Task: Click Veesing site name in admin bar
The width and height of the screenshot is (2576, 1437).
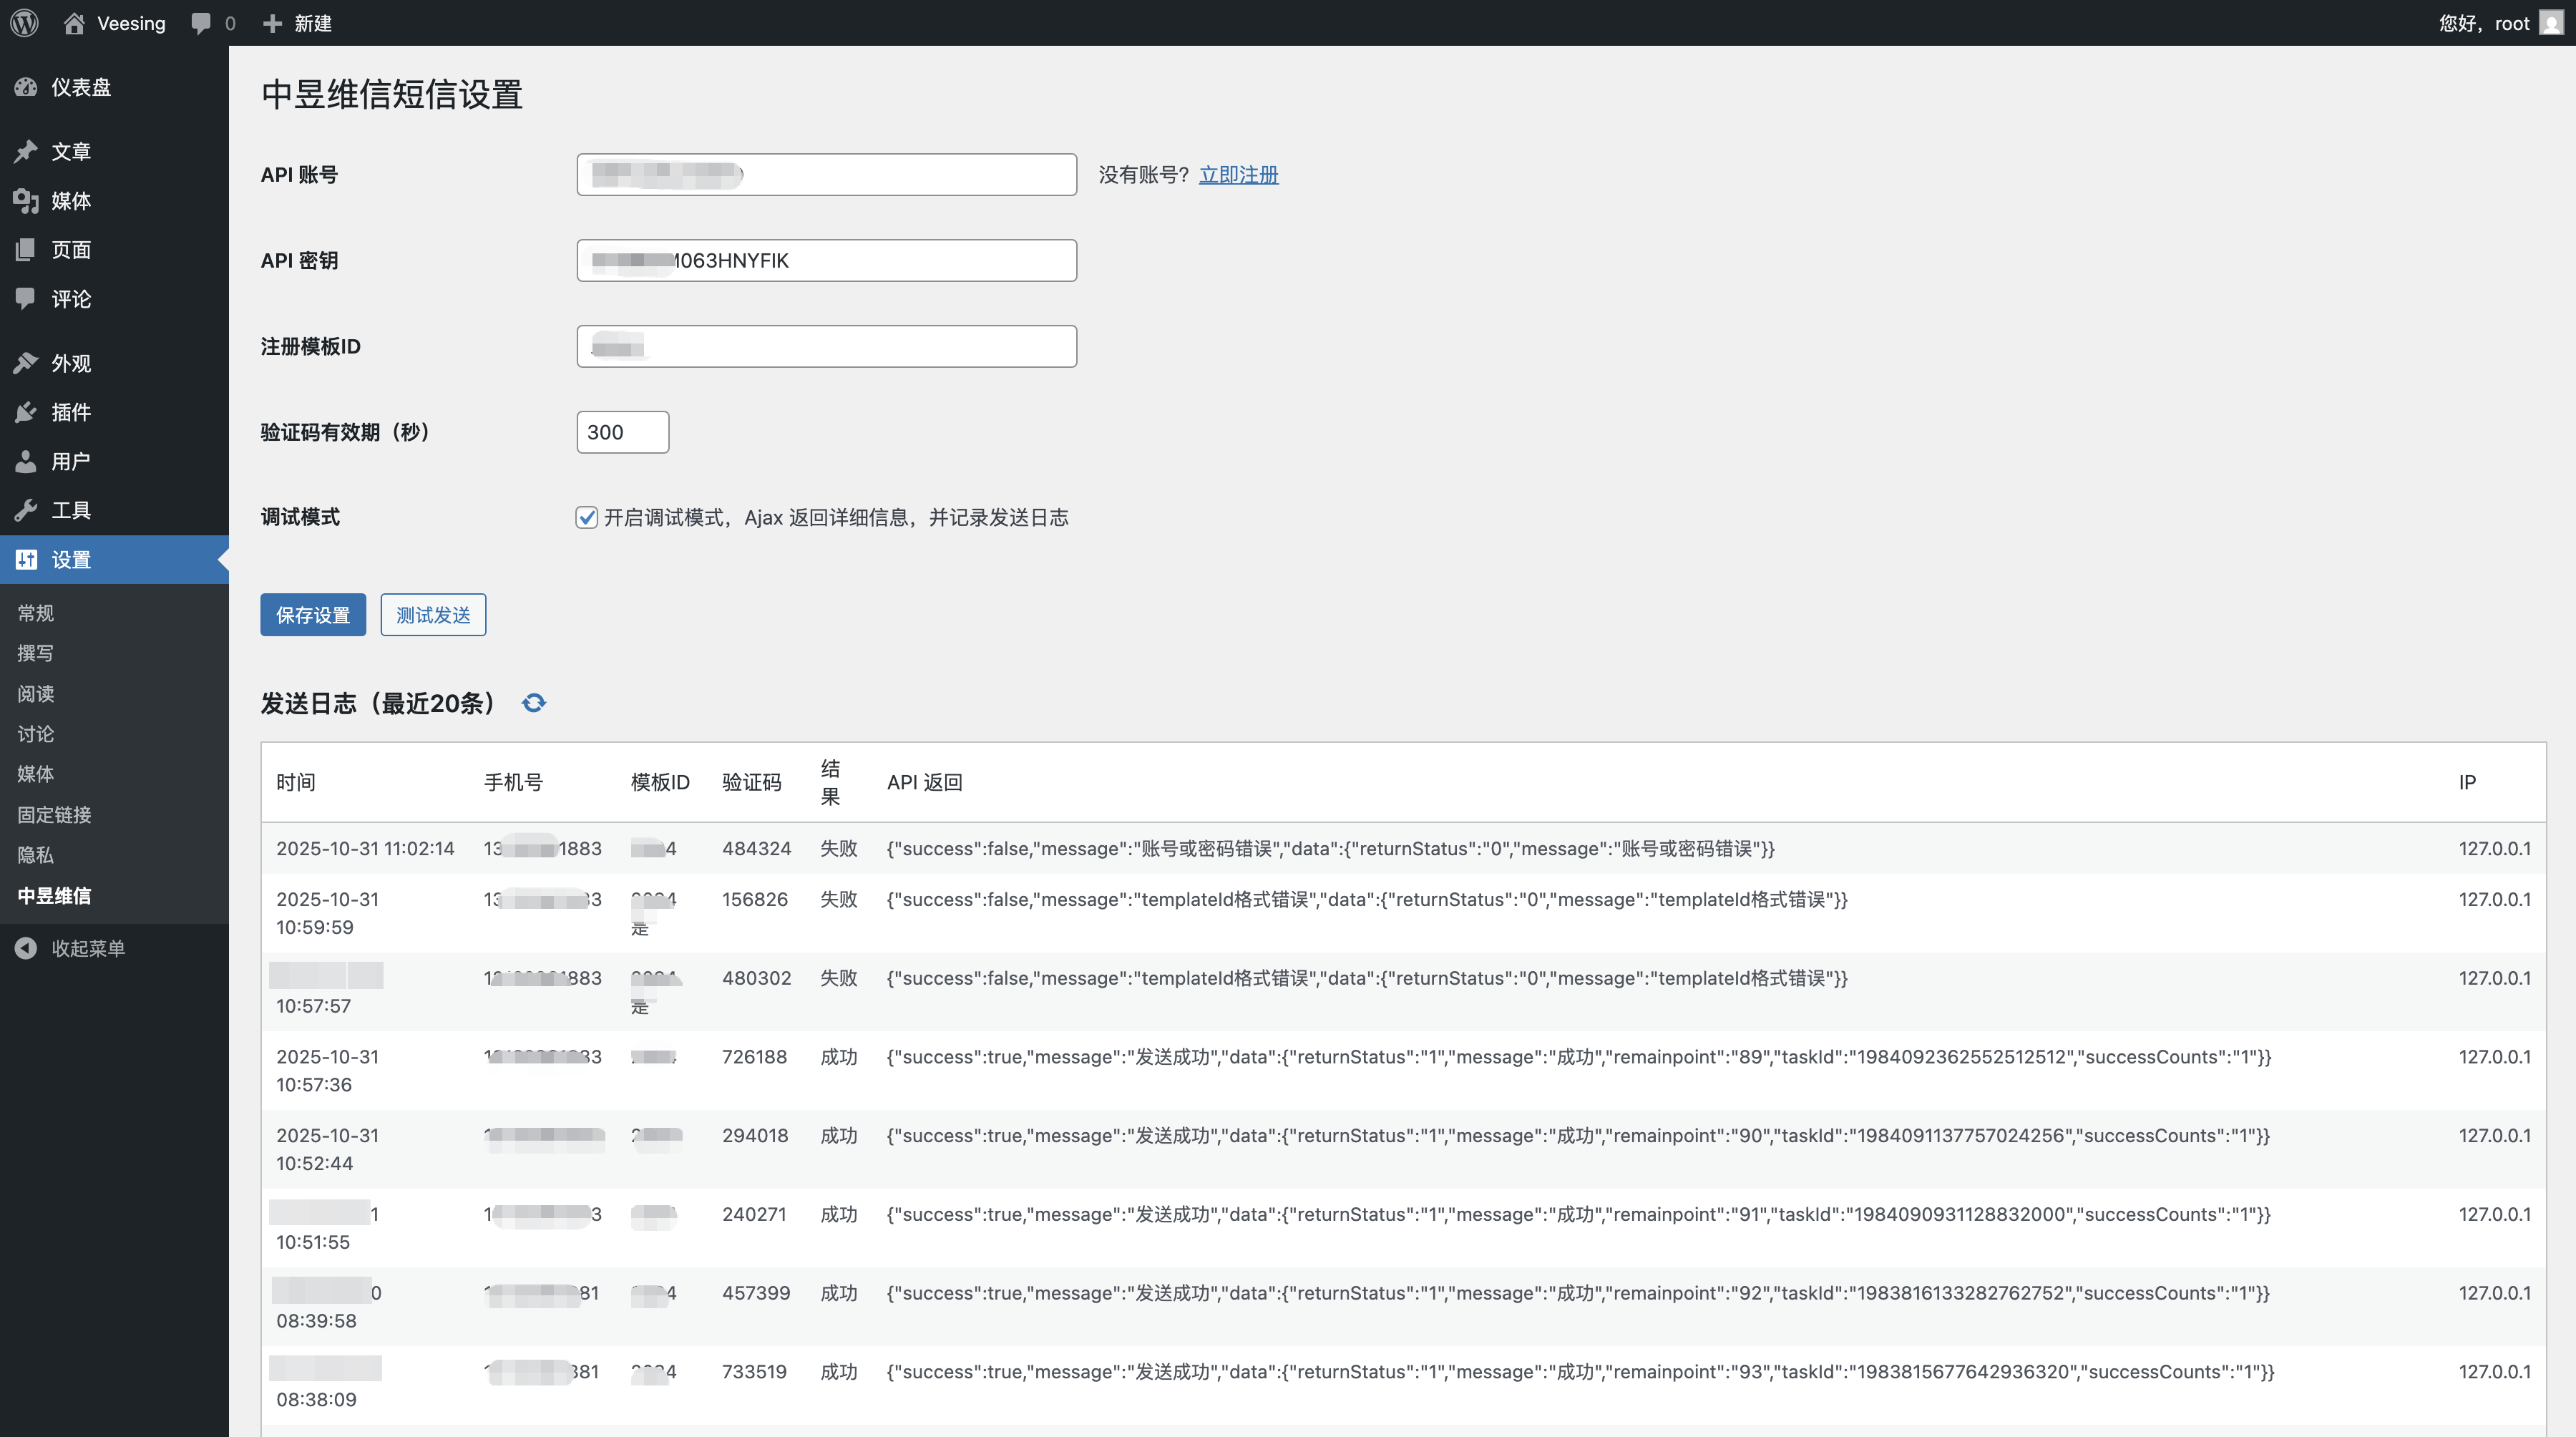Action: click(x=131, y=23)
